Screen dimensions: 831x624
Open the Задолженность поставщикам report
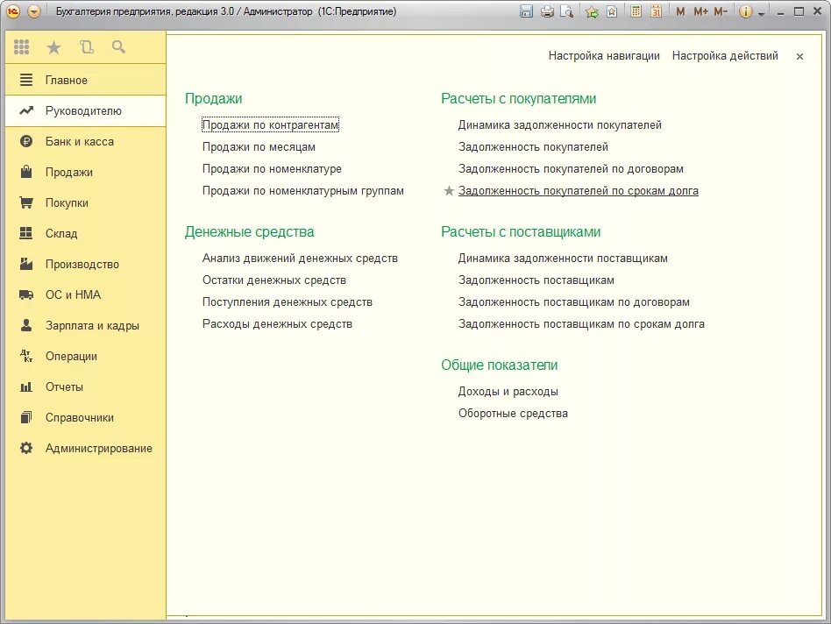click(x=536, y=280)
